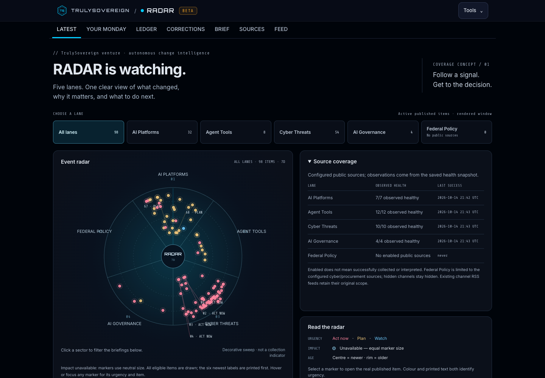Click the "Watch" urgency legend label

tap(381, 339)
